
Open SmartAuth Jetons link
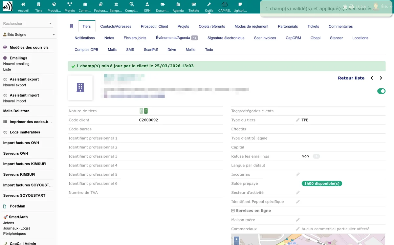pyautogui.click(x=9, y=223)
